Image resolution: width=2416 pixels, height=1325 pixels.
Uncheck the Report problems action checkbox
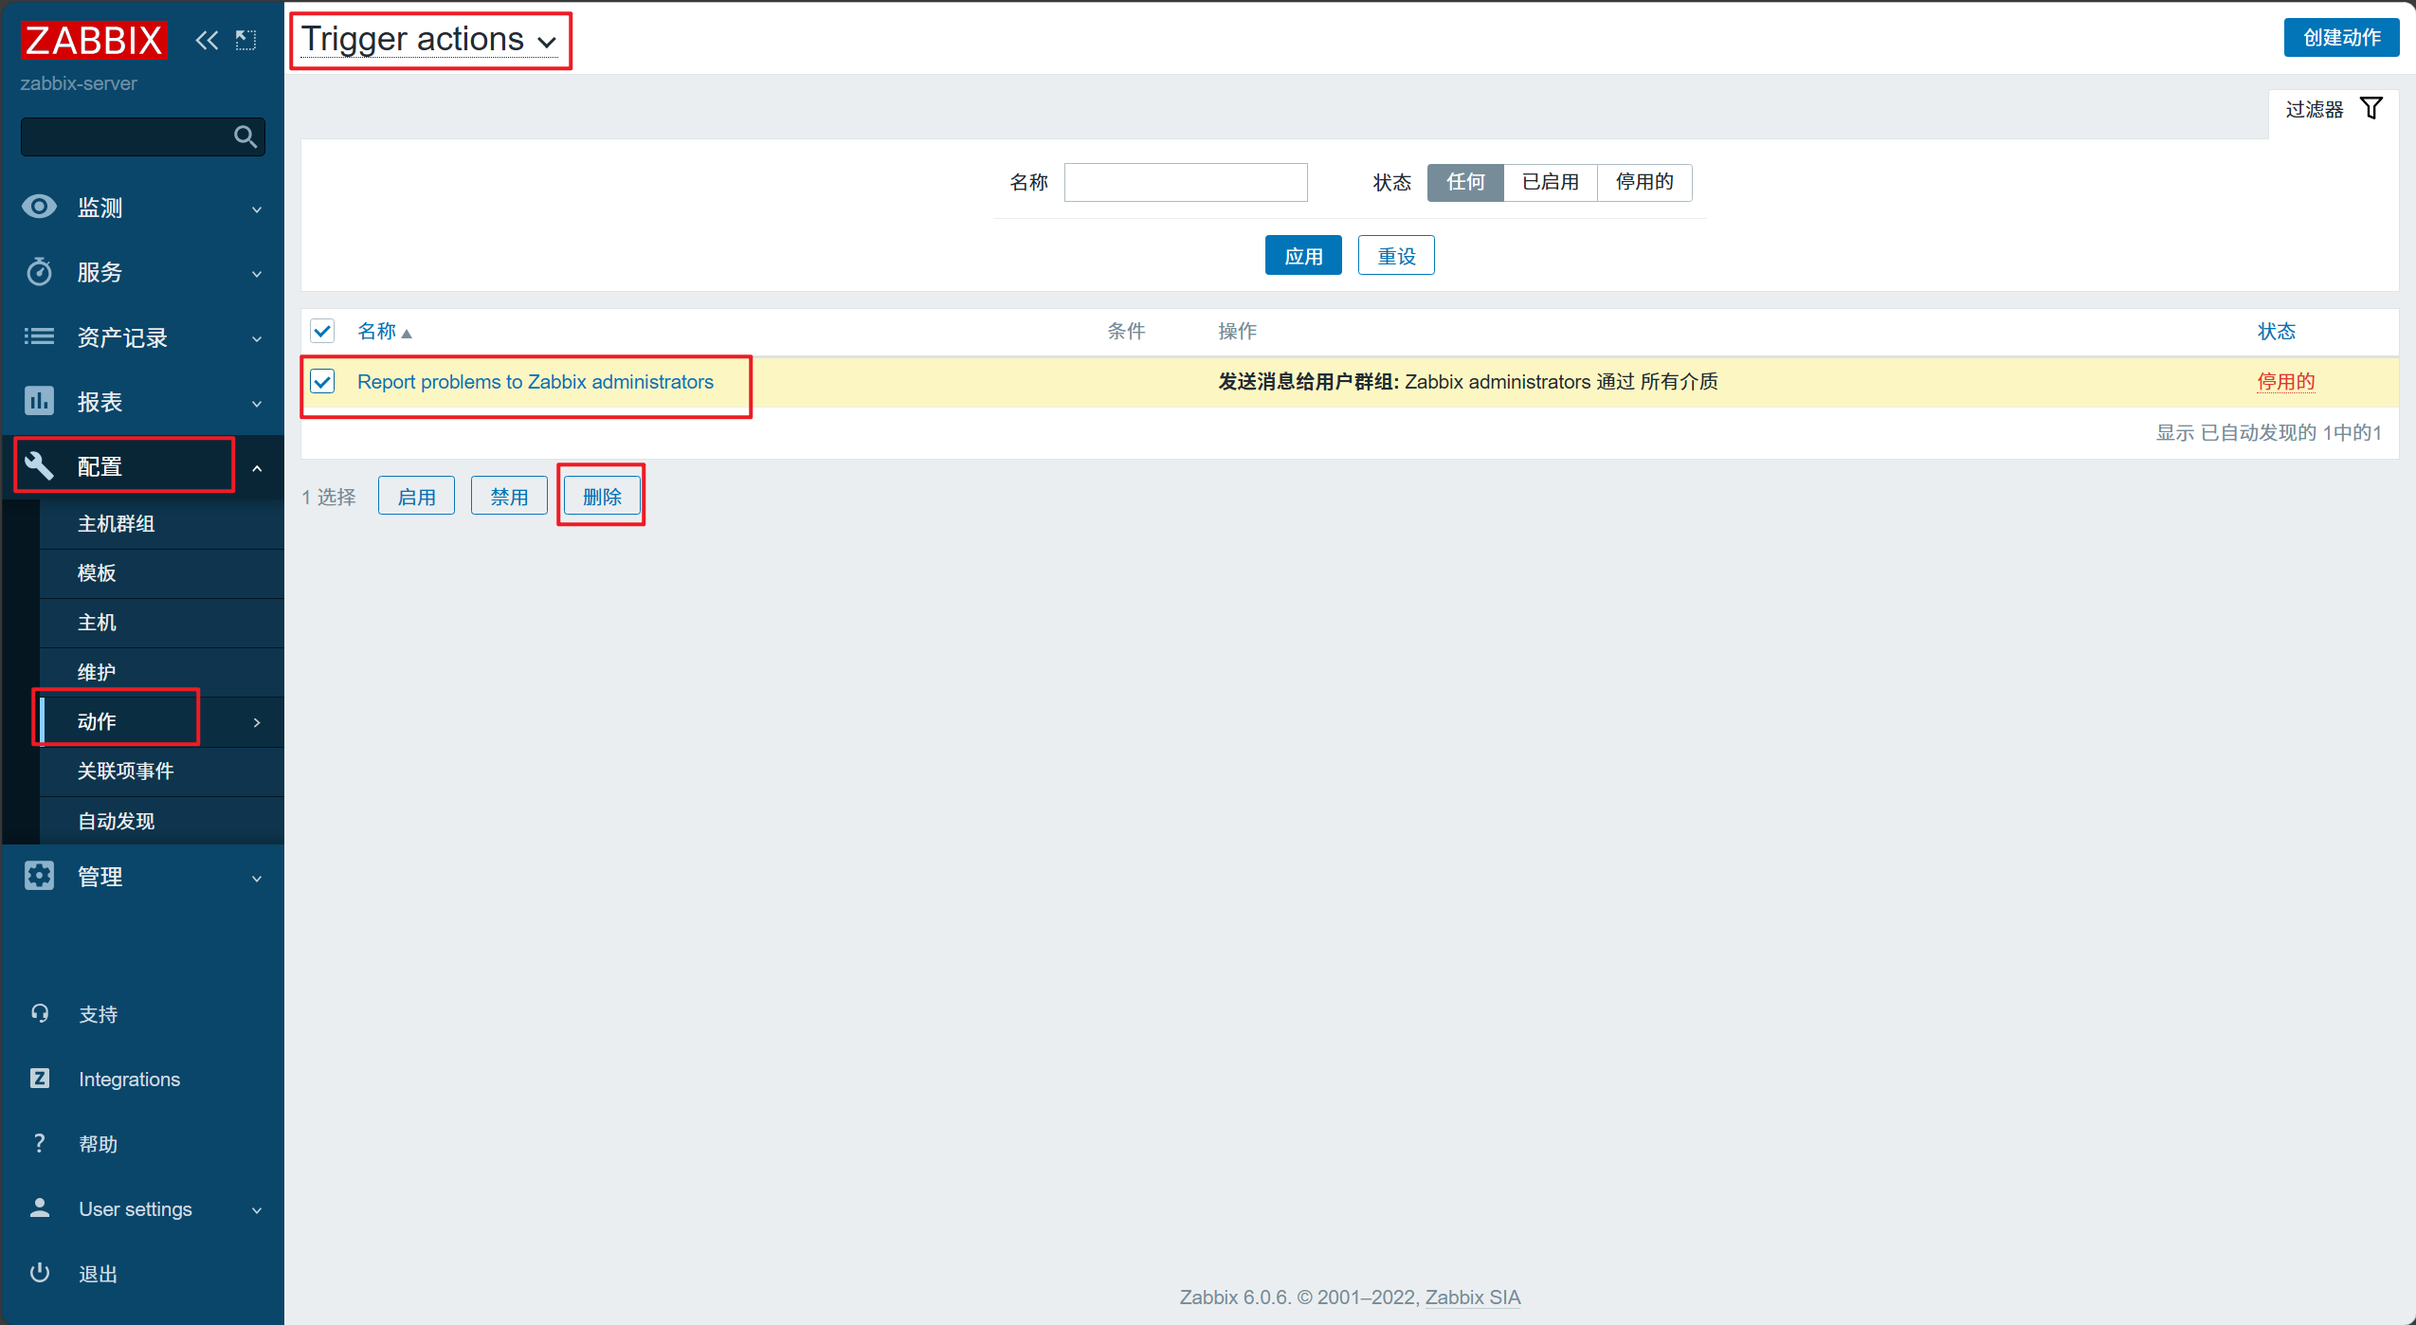[x=322, y=382]
